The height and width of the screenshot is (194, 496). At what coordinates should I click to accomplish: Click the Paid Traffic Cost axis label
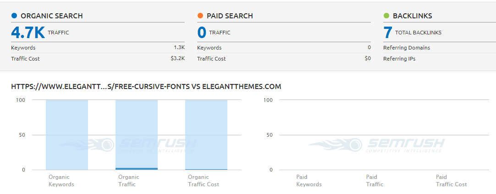click(x=452, y=181)
